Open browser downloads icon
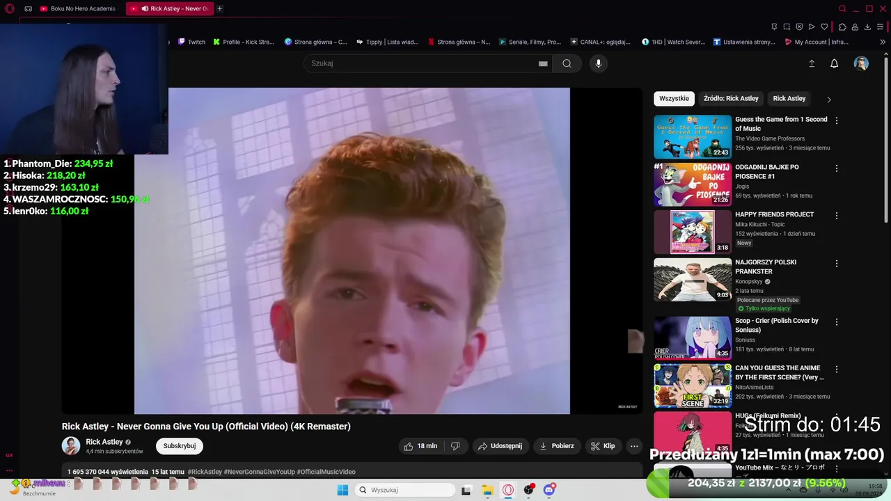Viewport: 891px width, 501px height. coord(867,27)
